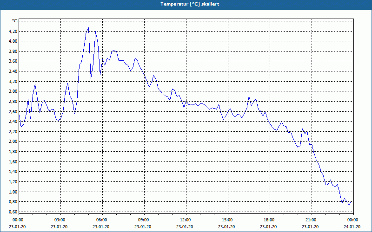Screen dimensions: 372x232
Task: Select the '4,20' y-axis label
Action: coord(13,31)
